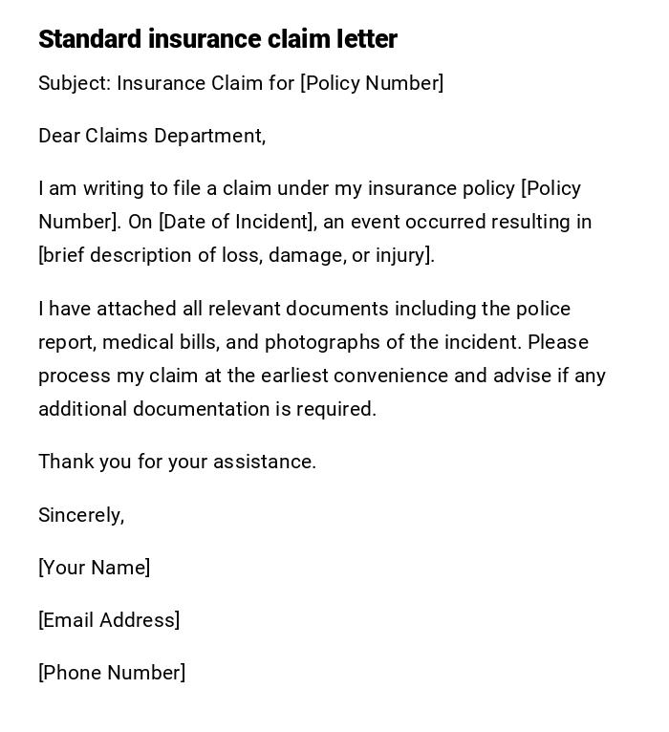Click the word "Subject:" in the subject line
The image size is (669, 732).
(x=75, y=83)
